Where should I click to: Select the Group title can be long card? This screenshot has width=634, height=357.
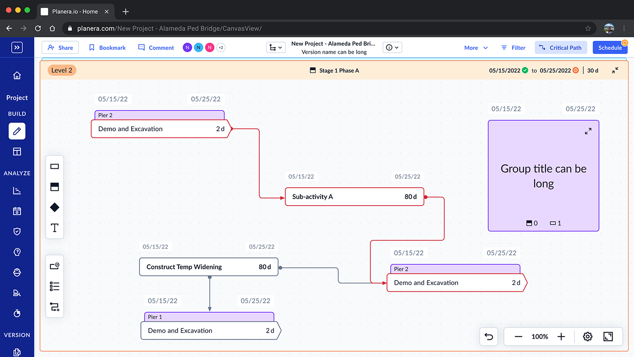click(x=543, y=176)
